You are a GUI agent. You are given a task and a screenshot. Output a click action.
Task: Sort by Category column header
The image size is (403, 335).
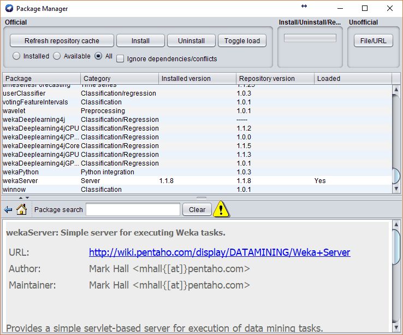click(x=120, y=79)
